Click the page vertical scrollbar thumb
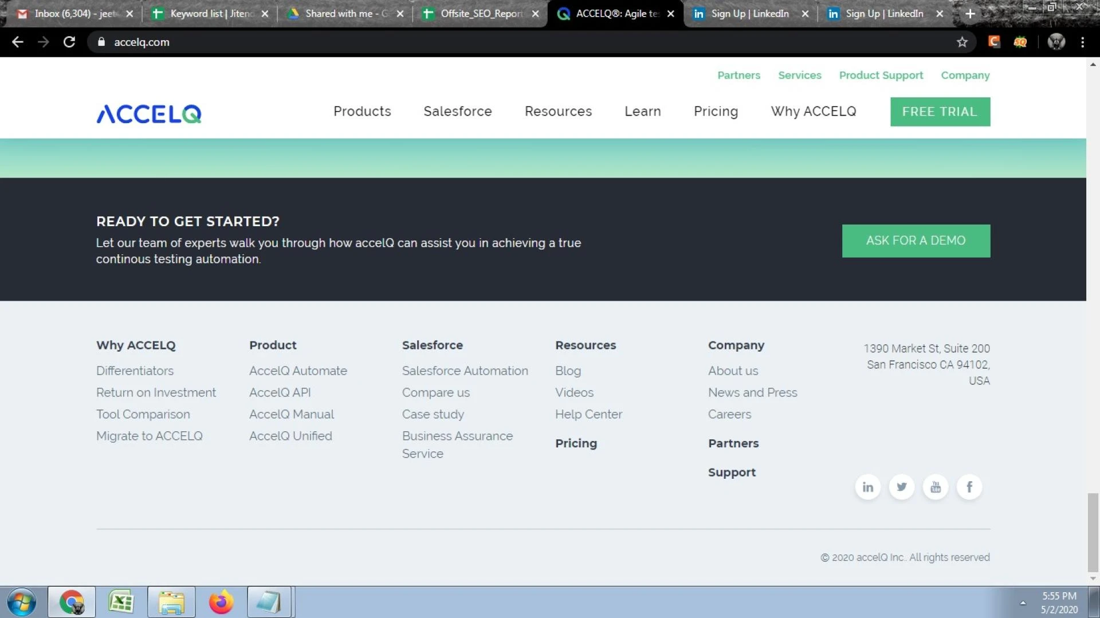This screenshot has height=618, width=1100. (1093, 532)
